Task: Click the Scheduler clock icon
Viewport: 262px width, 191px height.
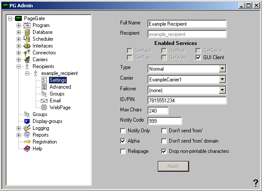Action: [x=27, y=39]
